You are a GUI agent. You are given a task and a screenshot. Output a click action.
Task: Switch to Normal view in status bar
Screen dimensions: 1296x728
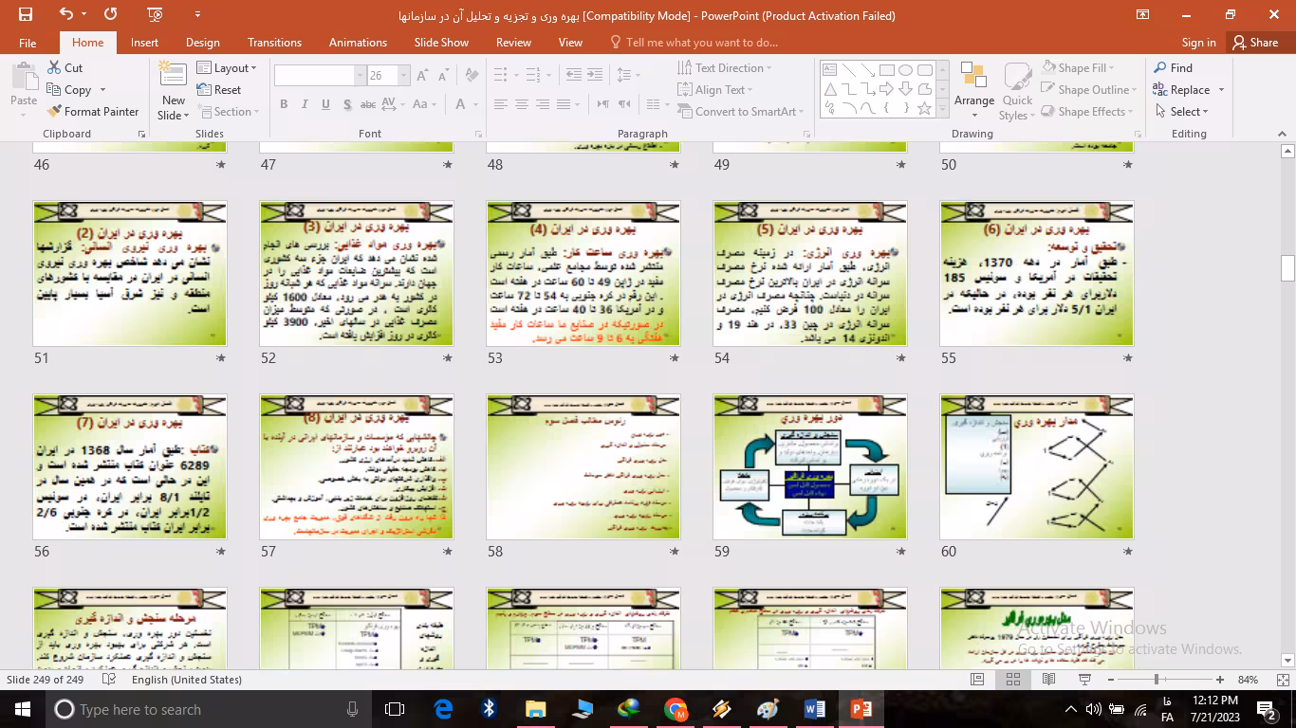click(x=977, y=680)
